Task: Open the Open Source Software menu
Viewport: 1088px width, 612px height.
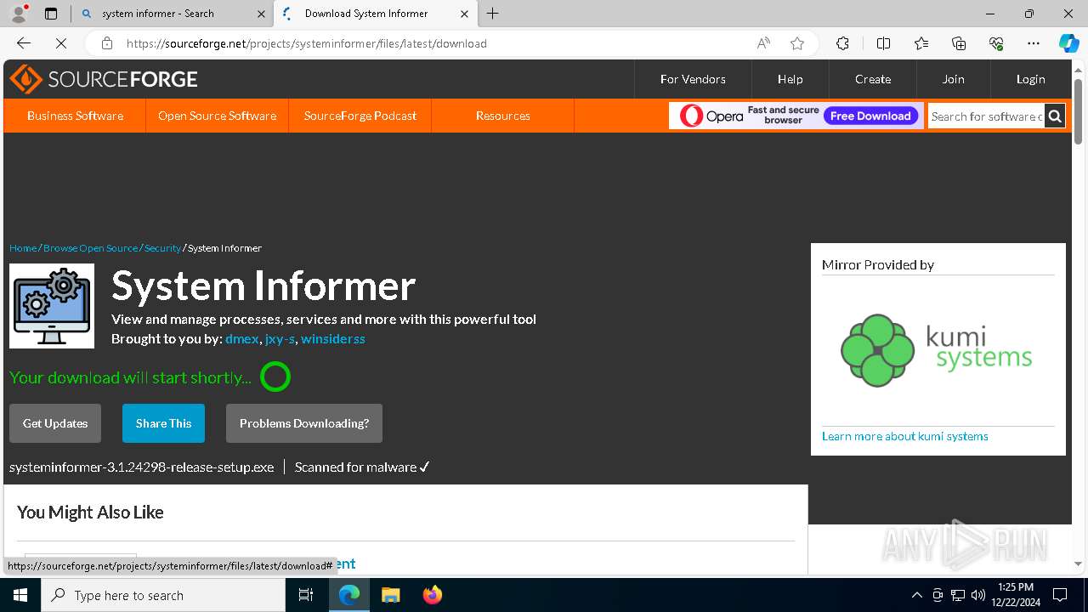Action: point(217,116)
